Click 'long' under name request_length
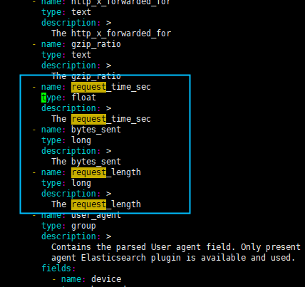 pos(81,183)
